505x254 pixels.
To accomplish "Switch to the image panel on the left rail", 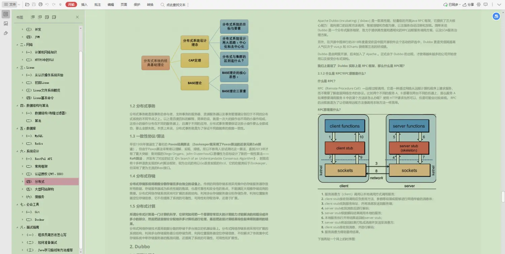I will (5, 24).
